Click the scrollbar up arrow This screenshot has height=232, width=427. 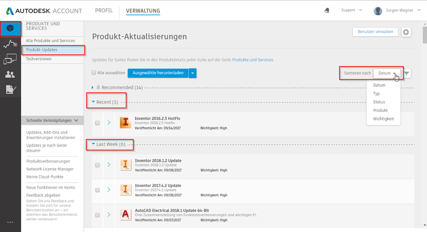click(425, 24)
